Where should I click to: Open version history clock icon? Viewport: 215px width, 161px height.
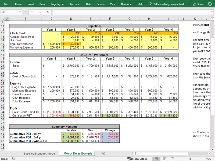click(210, 4)
